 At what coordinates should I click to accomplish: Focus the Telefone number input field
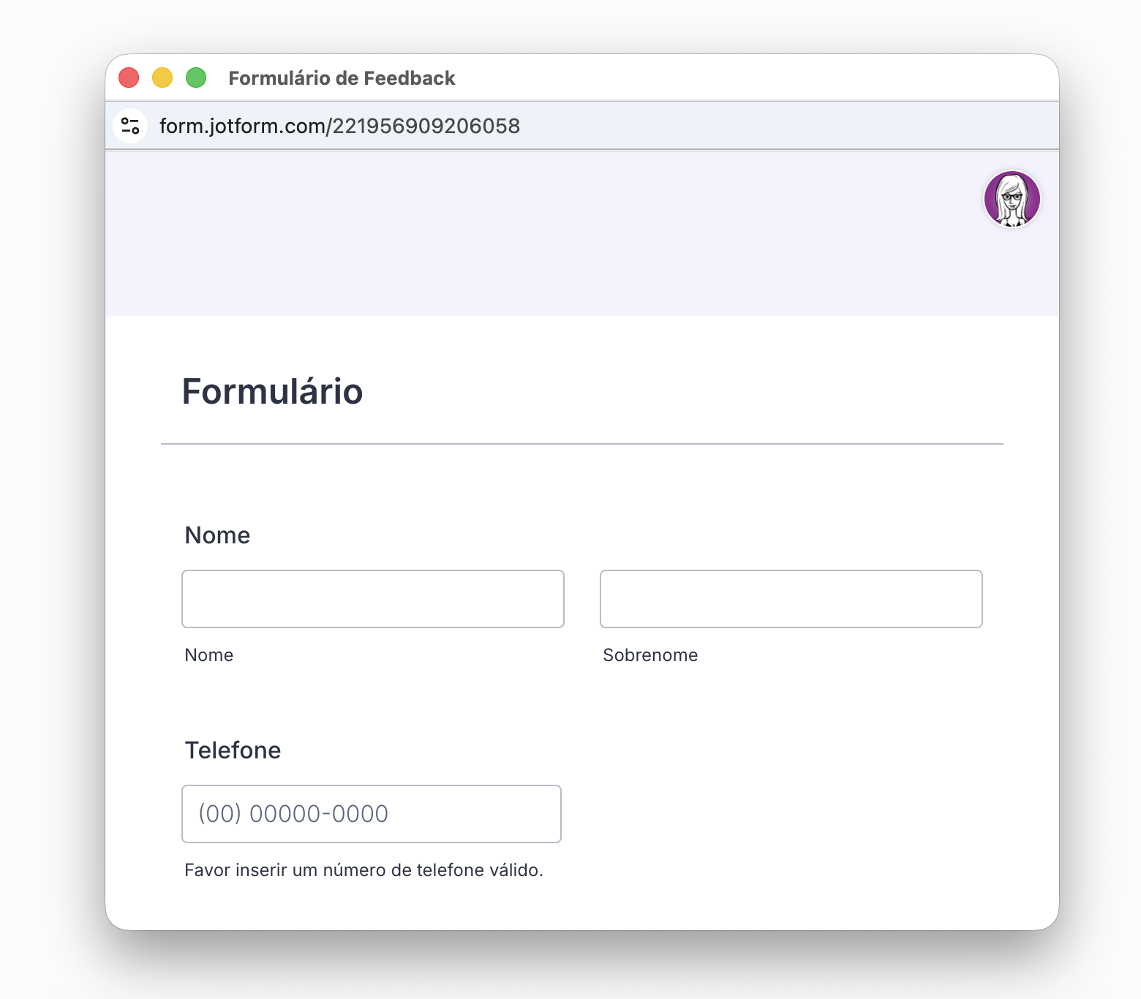(371, 814)
